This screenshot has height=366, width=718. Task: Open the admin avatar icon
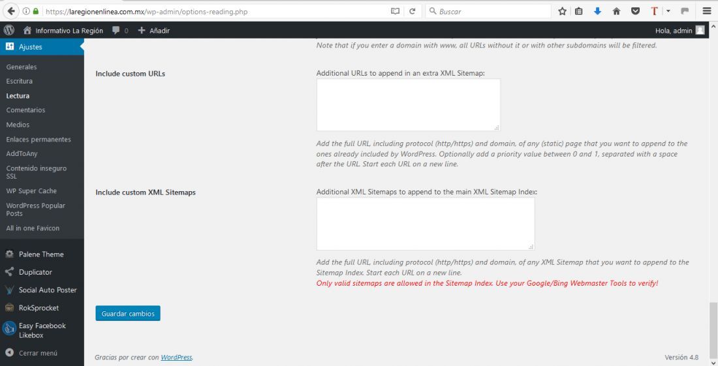point(700,30)
